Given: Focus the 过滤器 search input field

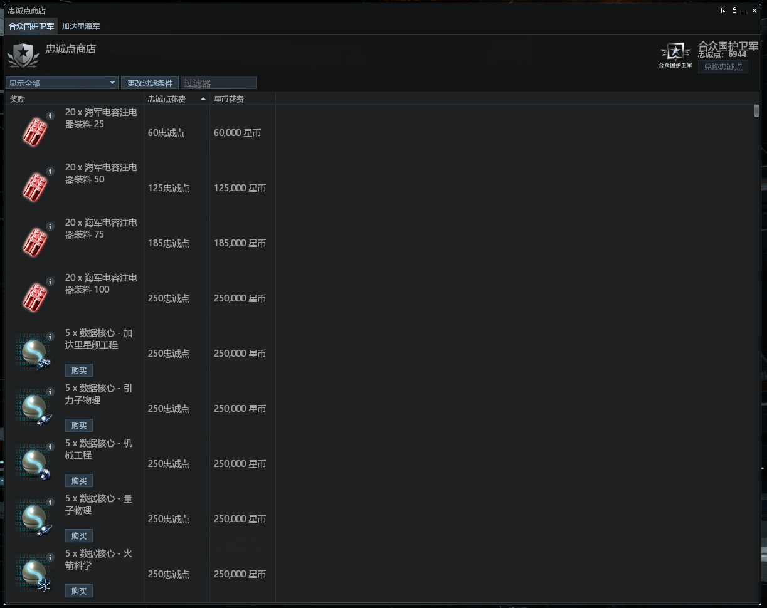Looking at the screenshot, I should pos(218,83).
